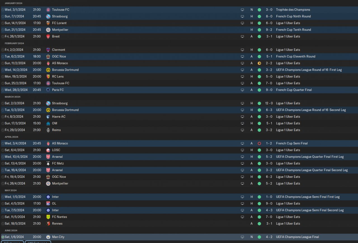This screenshot has height=243, width=358.
Task: Open the FC Lorient club badge
Action: 48,23
